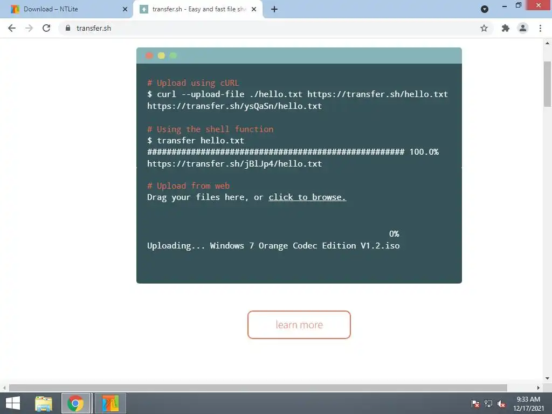Open NTLite from the taskbar
The width and height of the screenshot is (552, 414).
click(x=110, y=403)
